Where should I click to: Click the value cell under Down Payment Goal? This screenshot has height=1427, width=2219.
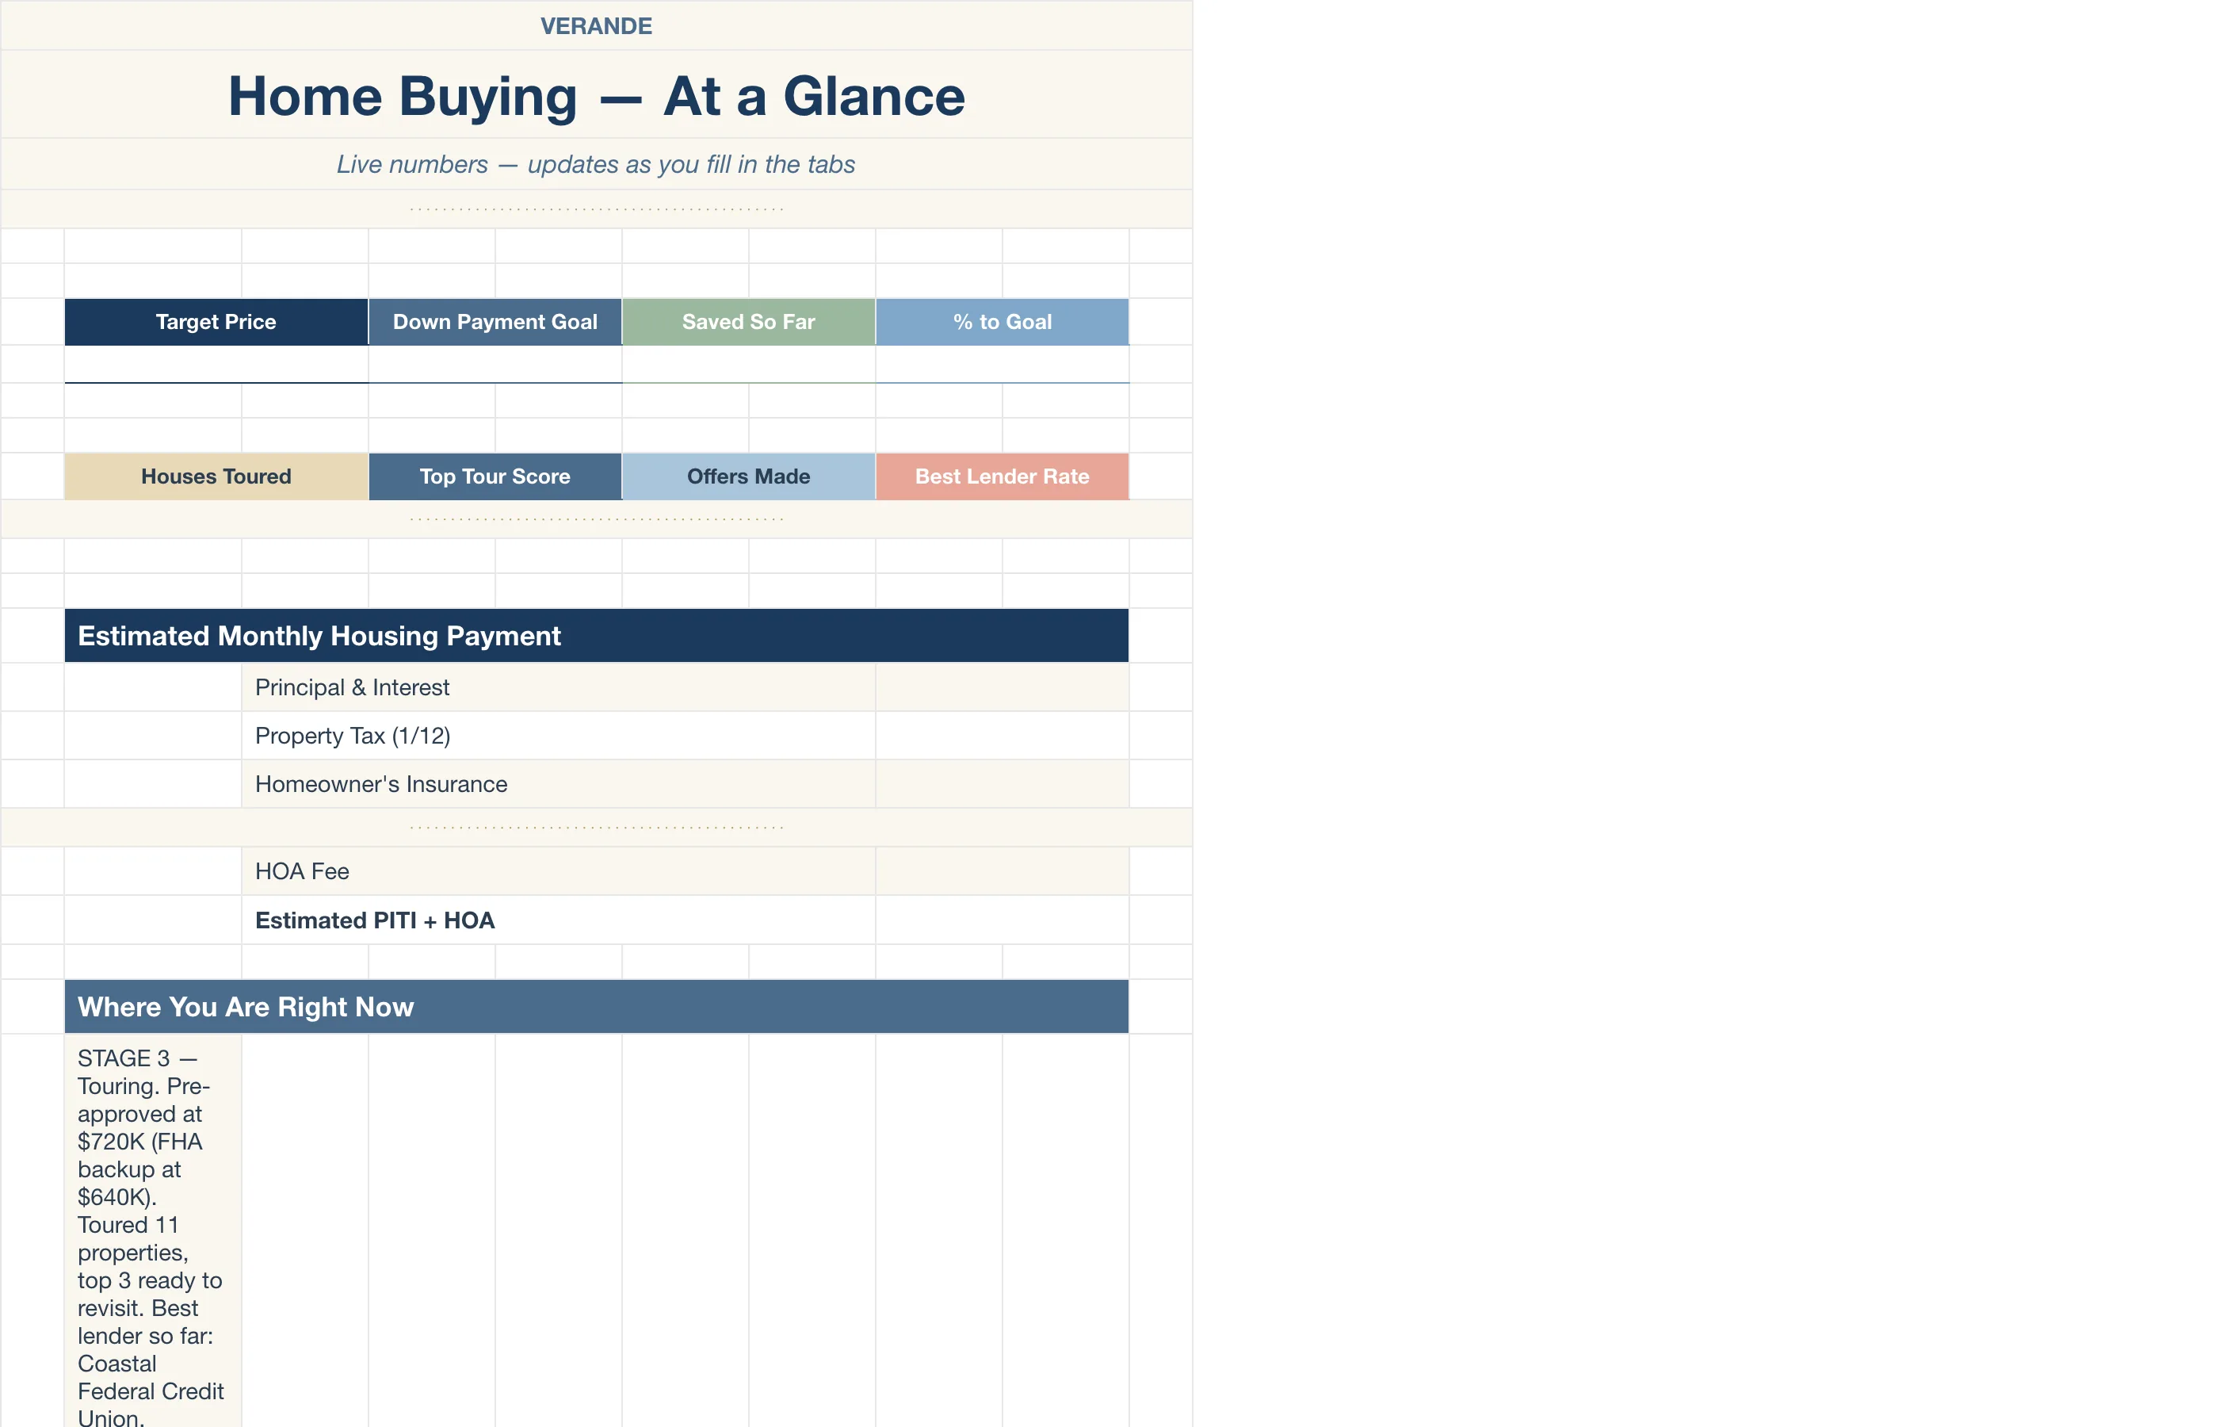[495, 364]
